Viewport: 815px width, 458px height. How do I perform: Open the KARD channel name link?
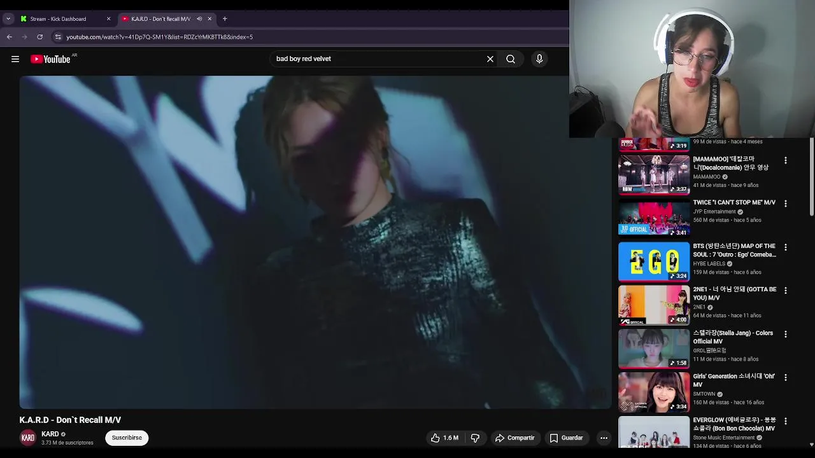coord(50,434)
